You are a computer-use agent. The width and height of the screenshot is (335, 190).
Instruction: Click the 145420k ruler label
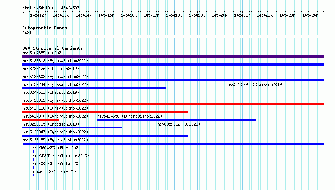point(219,15)
